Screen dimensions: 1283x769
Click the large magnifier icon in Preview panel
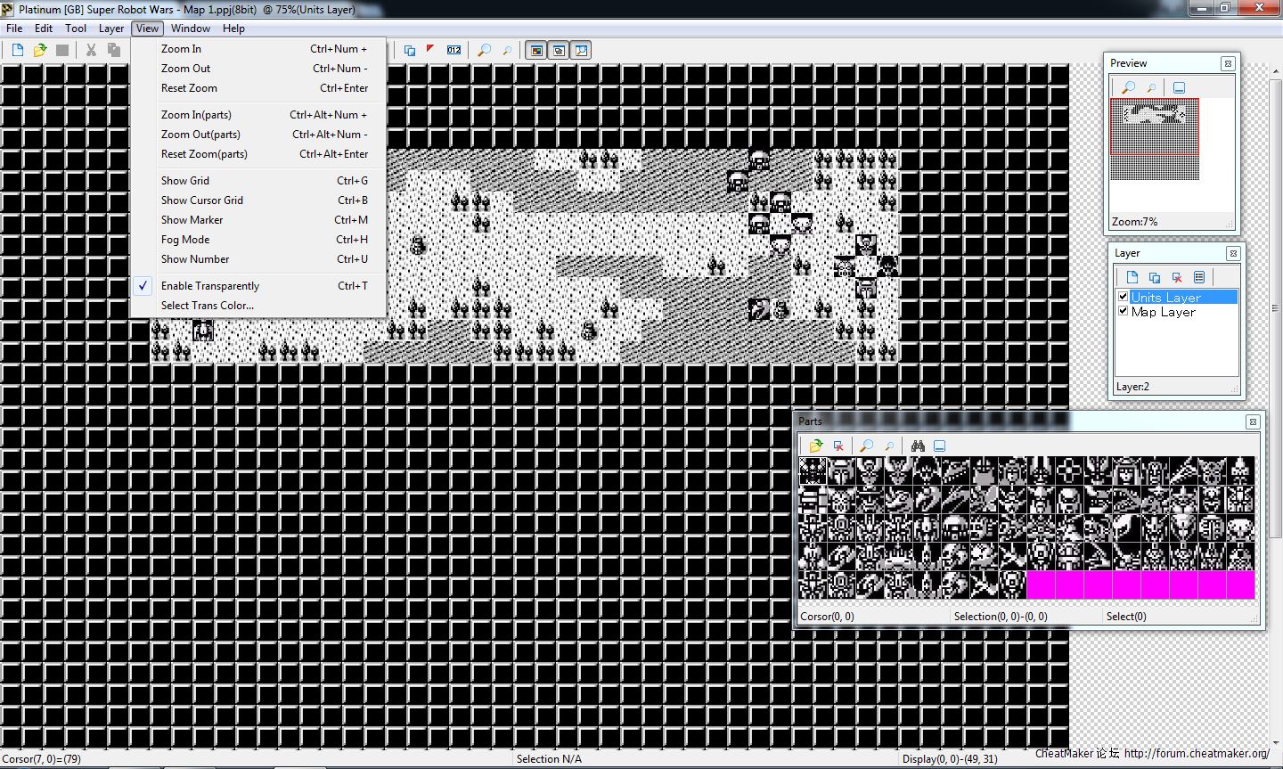(1129, 87)
